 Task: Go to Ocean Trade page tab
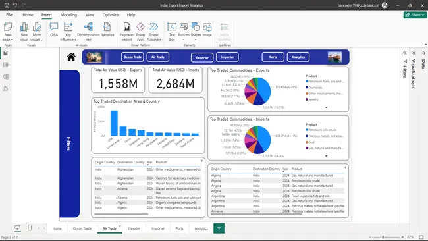point(82,228)
